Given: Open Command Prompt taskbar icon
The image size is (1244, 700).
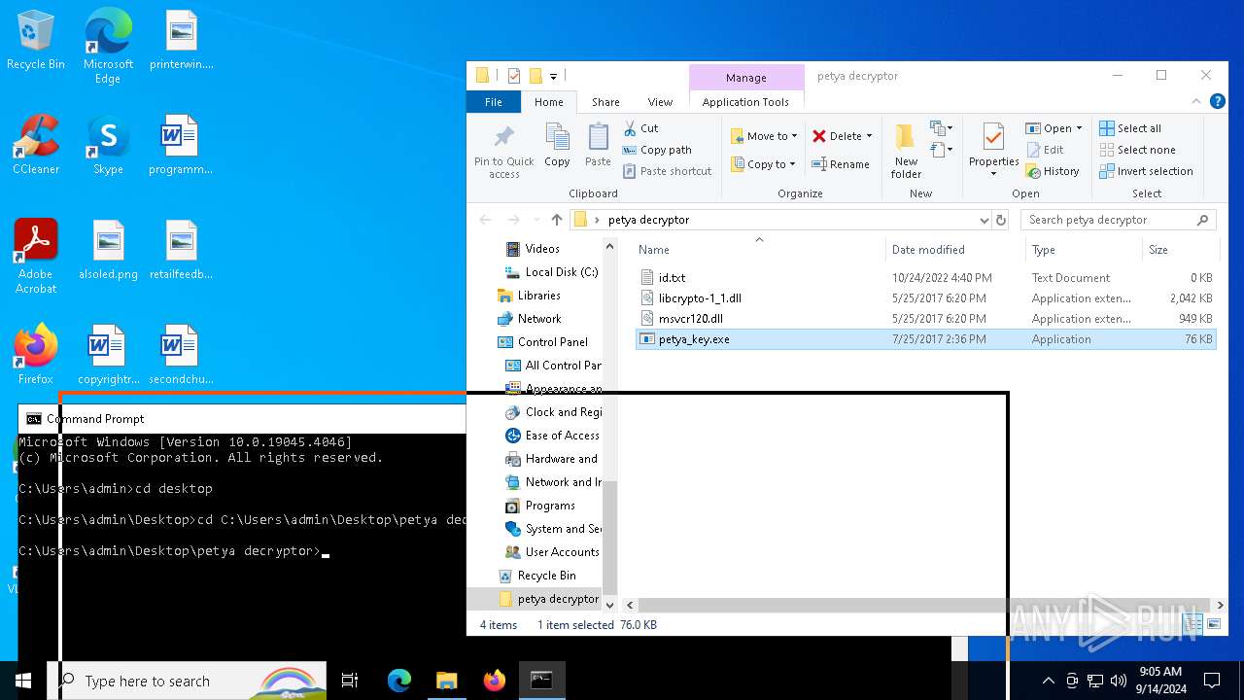Looking at the screenshot, I should point(541,681).
